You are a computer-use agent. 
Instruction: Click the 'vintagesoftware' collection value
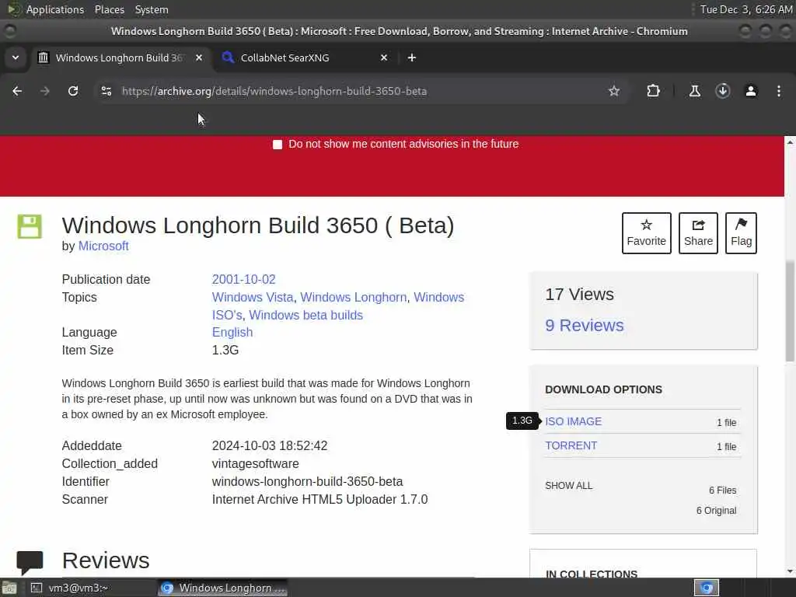[255, 463]
